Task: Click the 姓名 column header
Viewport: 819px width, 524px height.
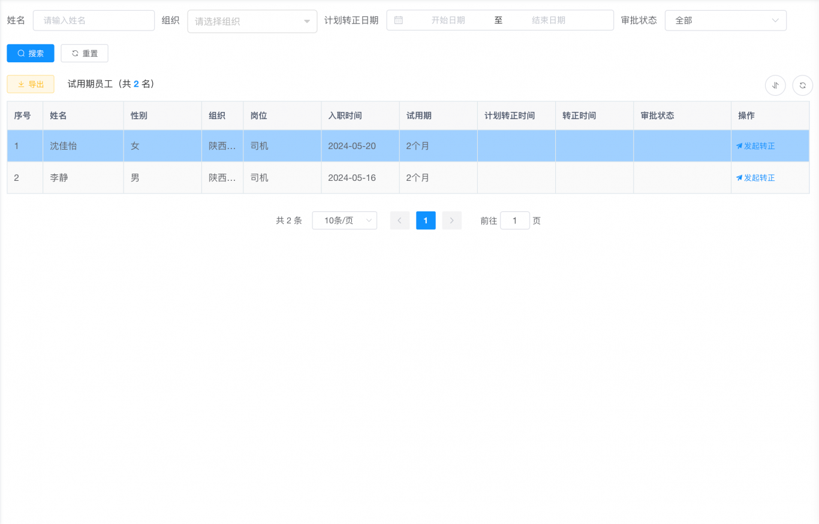Action: (83, 116)
